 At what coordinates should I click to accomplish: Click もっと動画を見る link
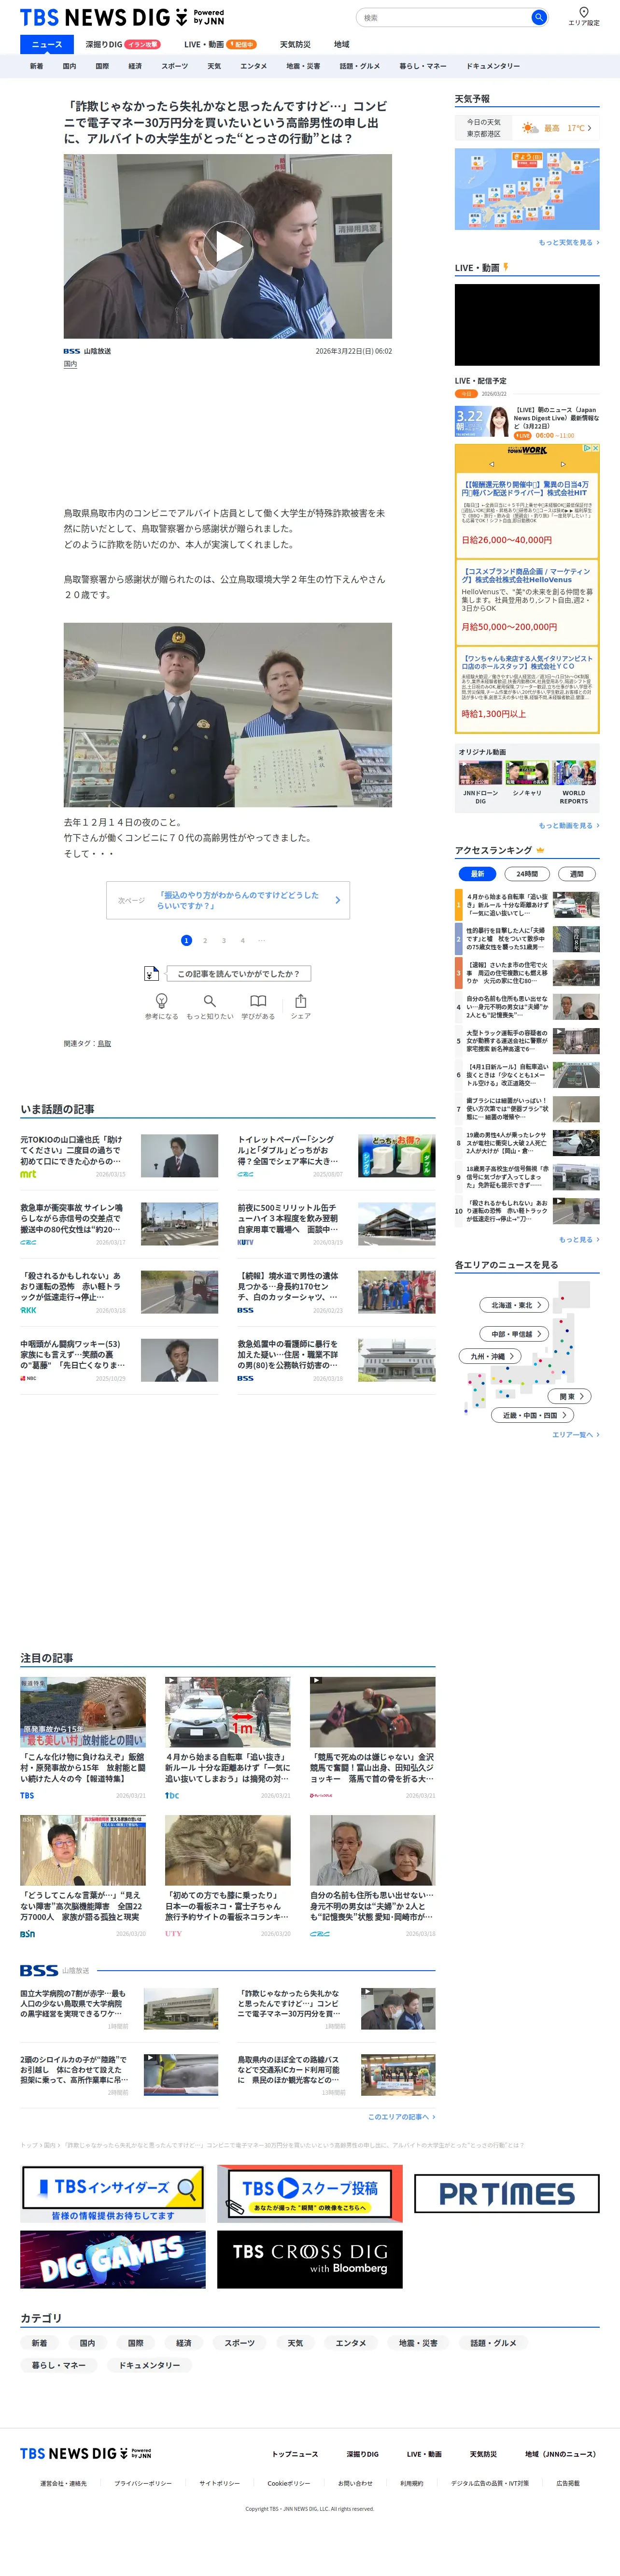point(569,826)
